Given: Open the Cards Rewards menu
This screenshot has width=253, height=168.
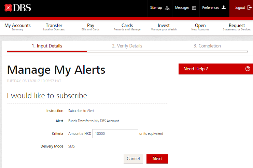Looking at the screenshot, I should pos(127,27).
